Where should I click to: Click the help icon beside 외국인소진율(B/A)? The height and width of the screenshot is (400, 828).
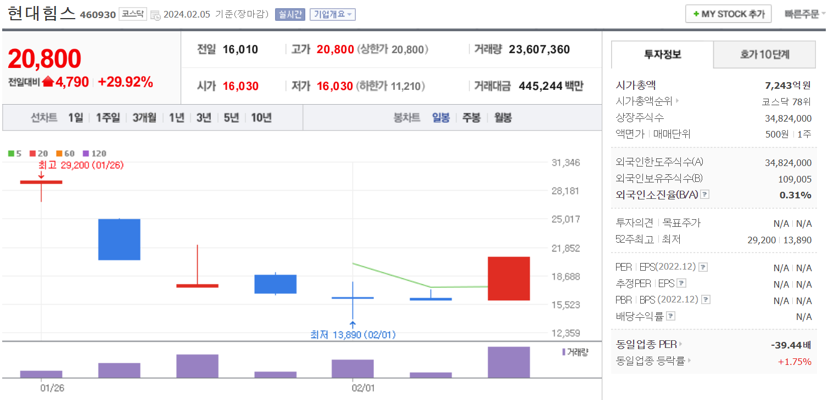click(x=705, y=195)
